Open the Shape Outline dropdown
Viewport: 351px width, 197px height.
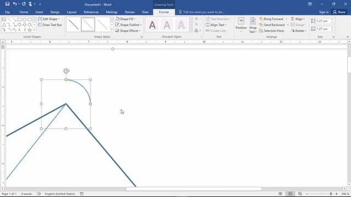pyautogui.click(x=128, y=25)
